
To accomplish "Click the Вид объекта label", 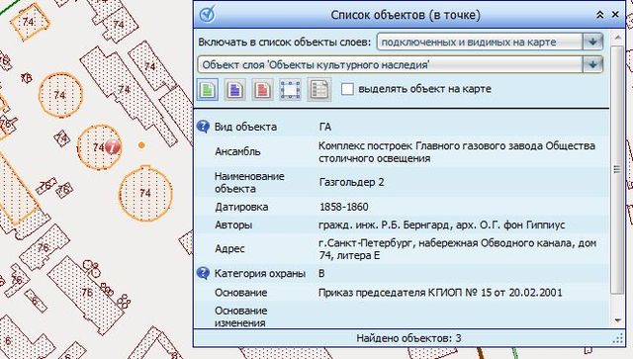I will [x=245, y=127].
